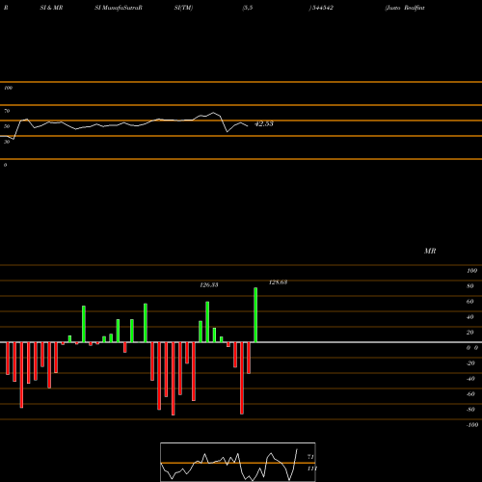Viewport: 482px width, 482px height.
Task: Click the 126.33 value above the bars
Action: point(209,285)
